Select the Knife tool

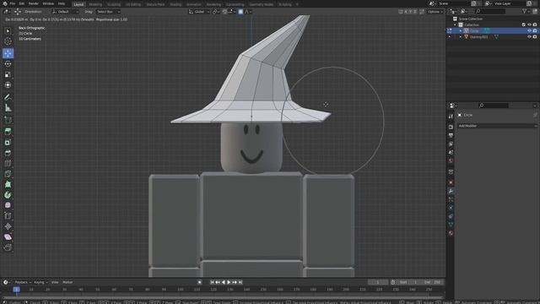point(8,174)
